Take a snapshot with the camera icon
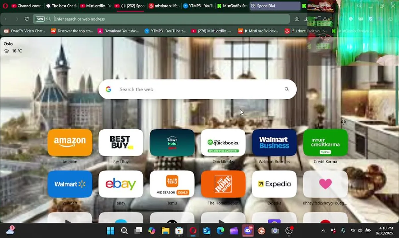The width and height of the screenshot is (399, 238). point(297,19)
